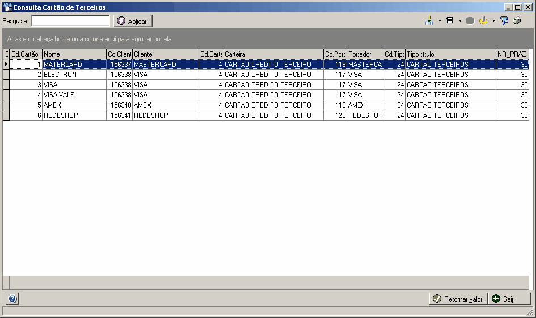This screenshot has width=536, height=318.
Task: Click client code 156340 cell
Action: tap(119, 105)
